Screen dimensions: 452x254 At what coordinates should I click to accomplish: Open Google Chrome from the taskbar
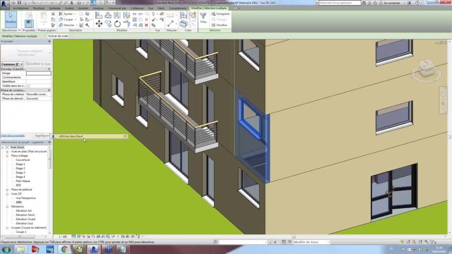64,249
